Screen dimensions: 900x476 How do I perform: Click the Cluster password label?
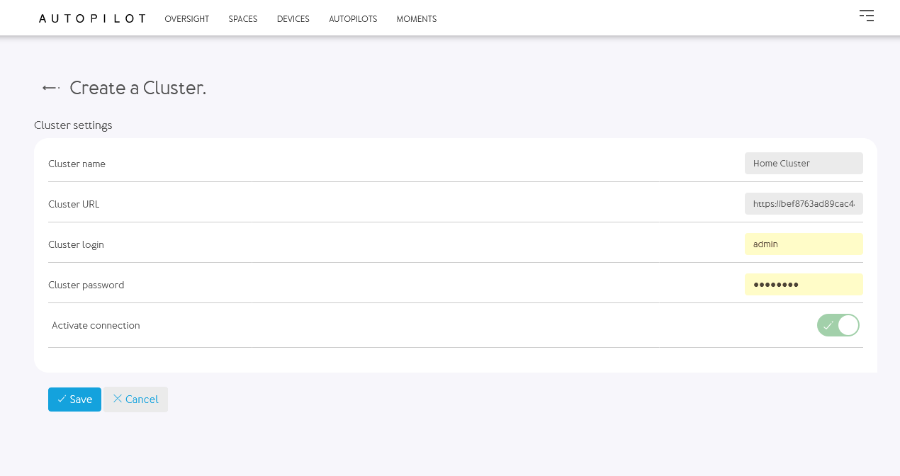86,285
